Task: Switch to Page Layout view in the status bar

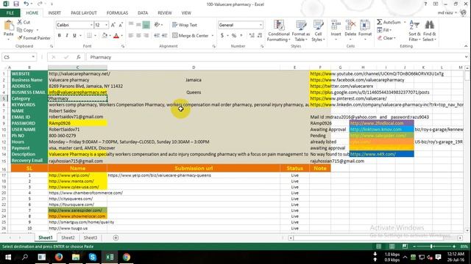Action: [x=392, y=246]
